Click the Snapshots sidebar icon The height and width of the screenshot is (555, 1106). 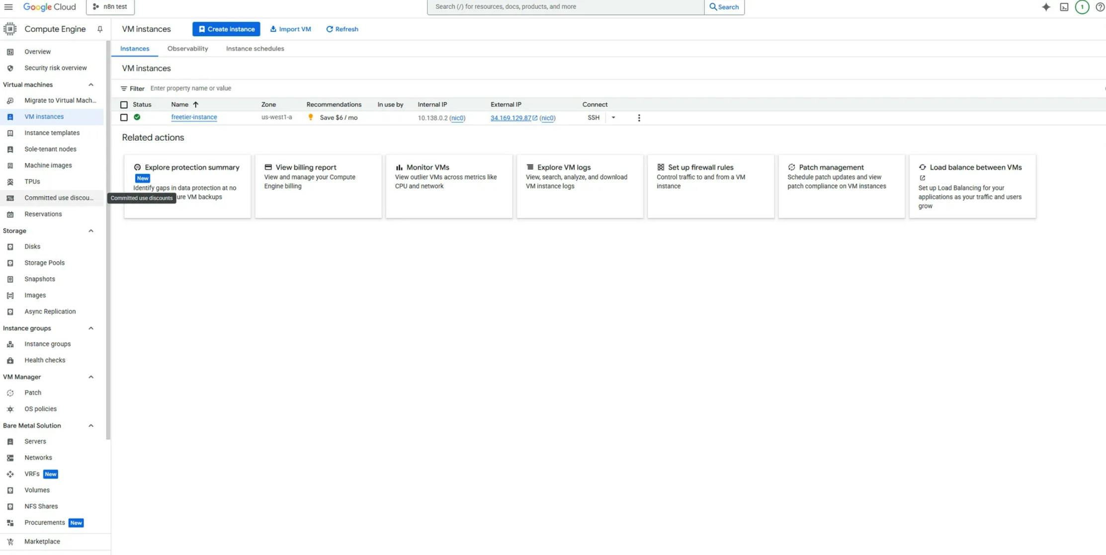10,279
